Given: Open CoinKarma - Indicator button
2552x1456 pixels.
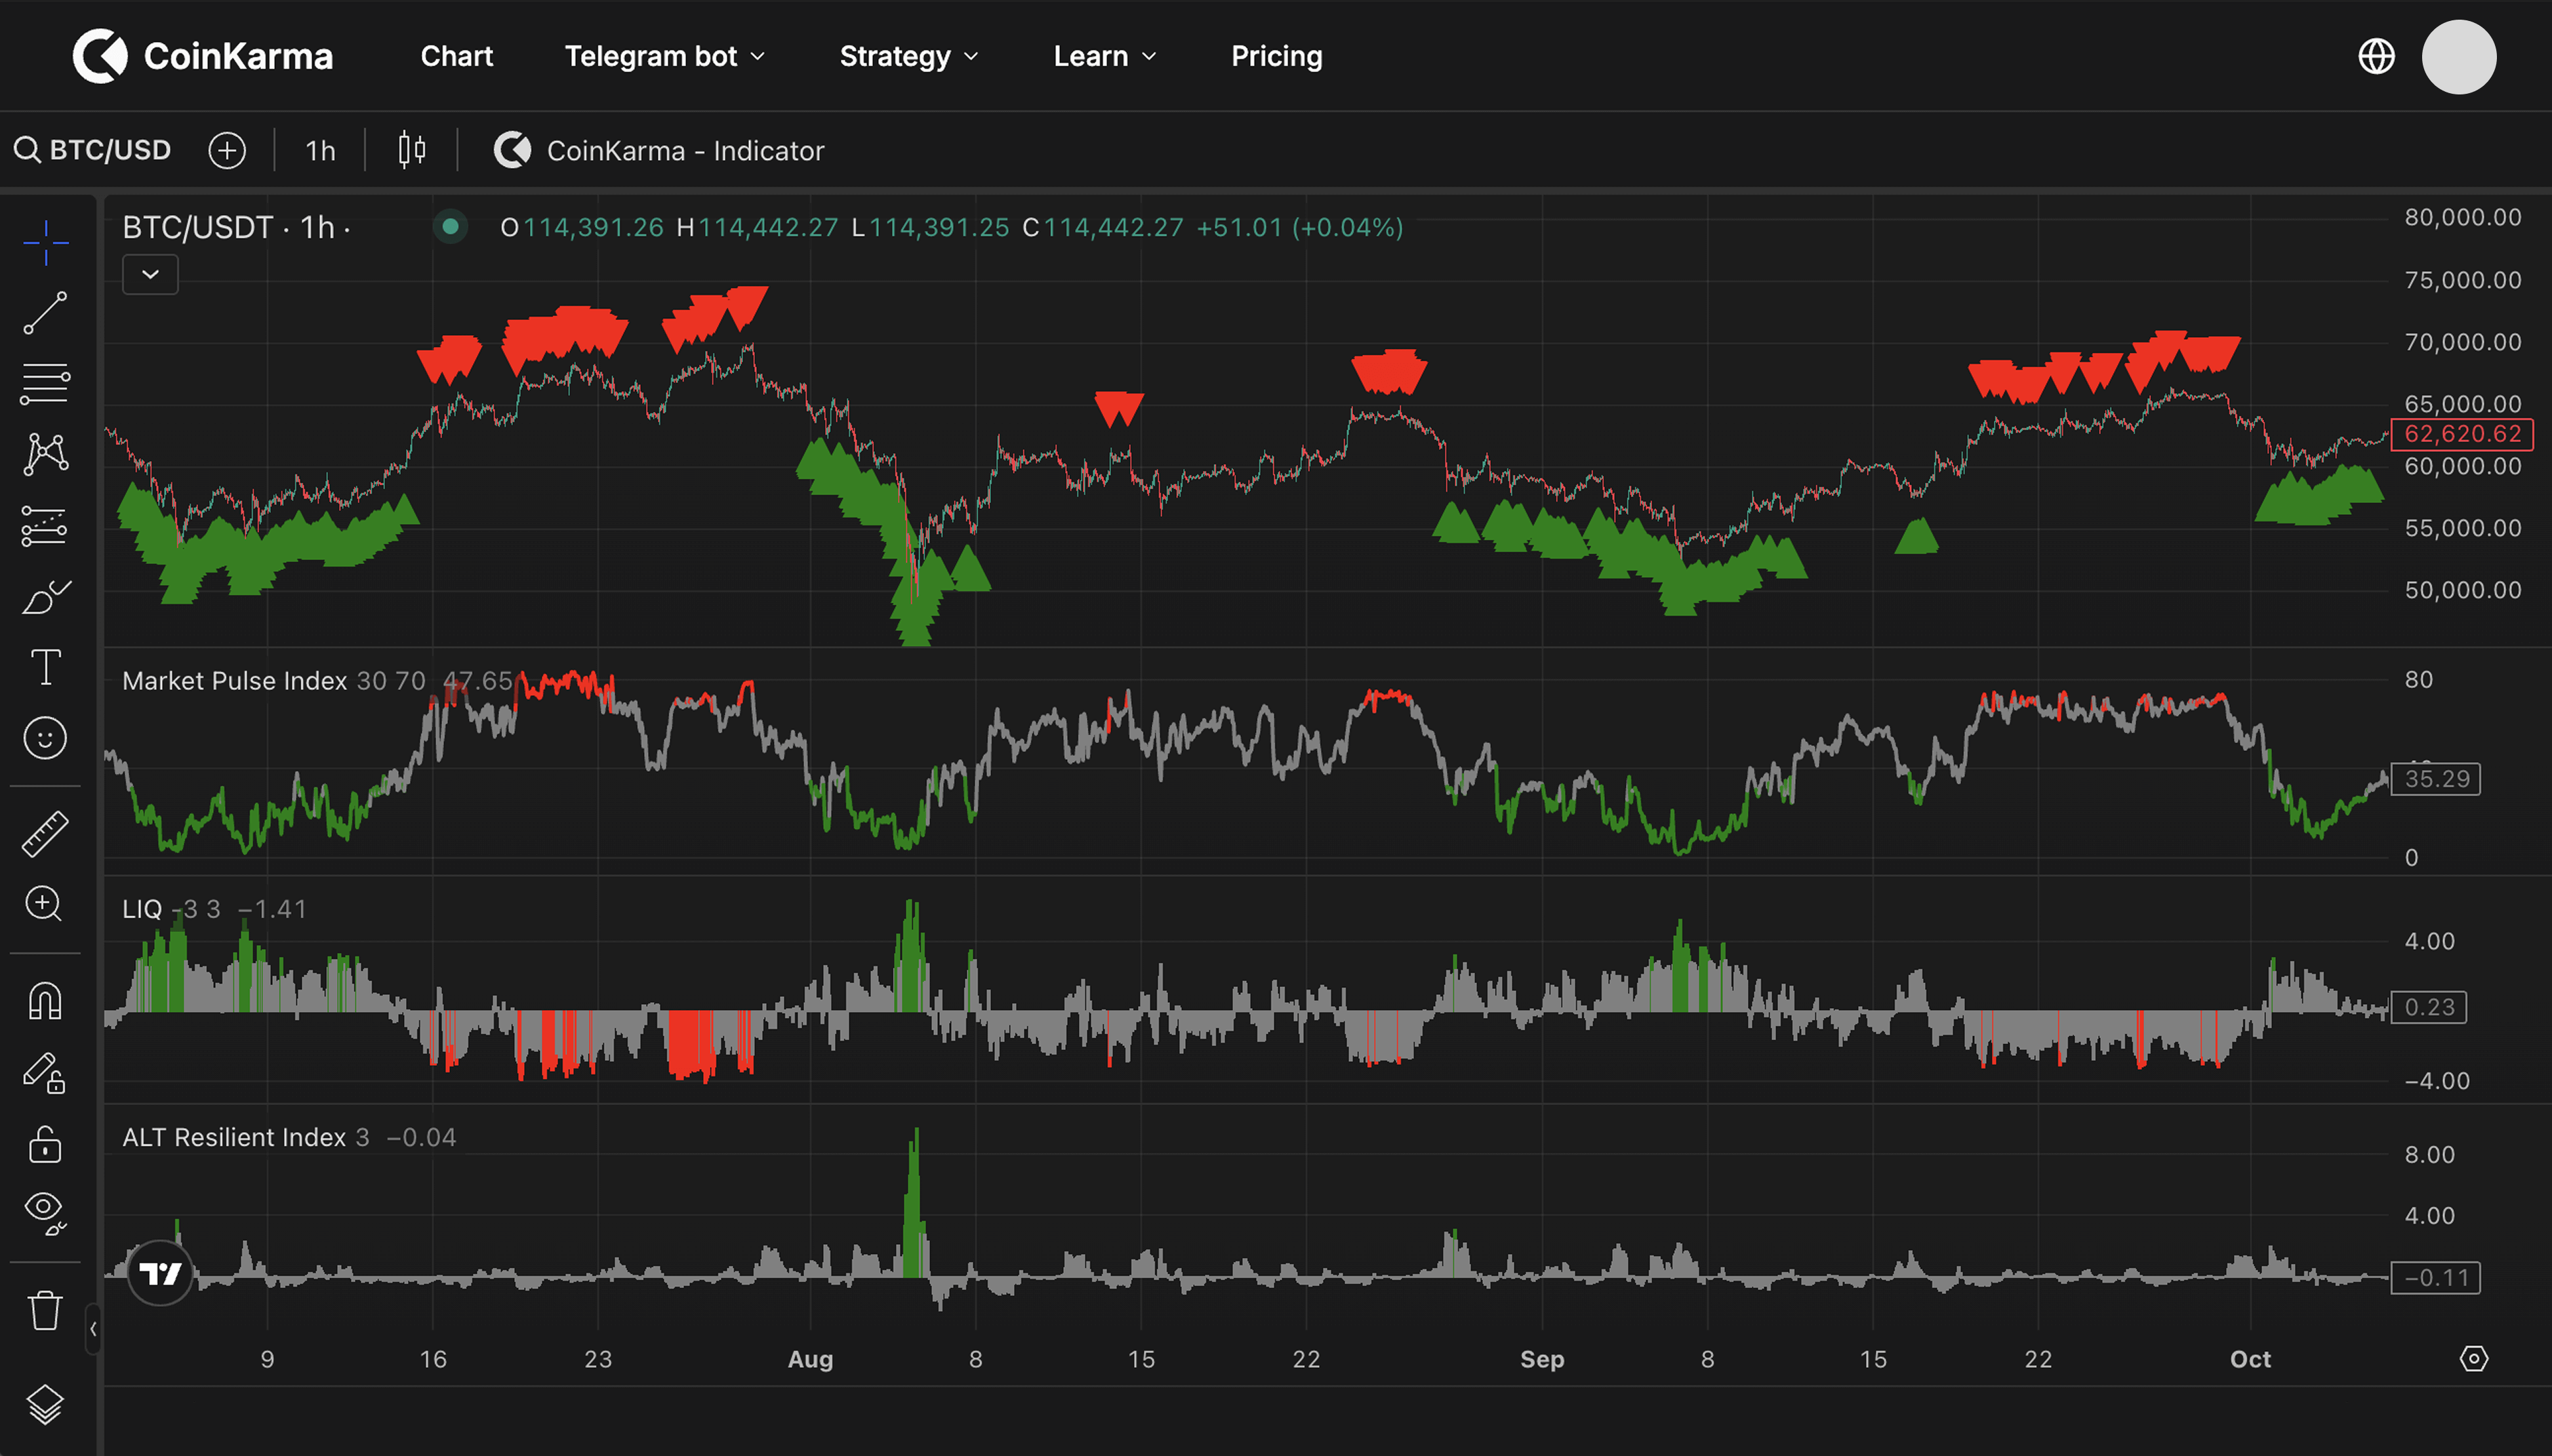Looking at the screenshot, I should tap(660, 150).
